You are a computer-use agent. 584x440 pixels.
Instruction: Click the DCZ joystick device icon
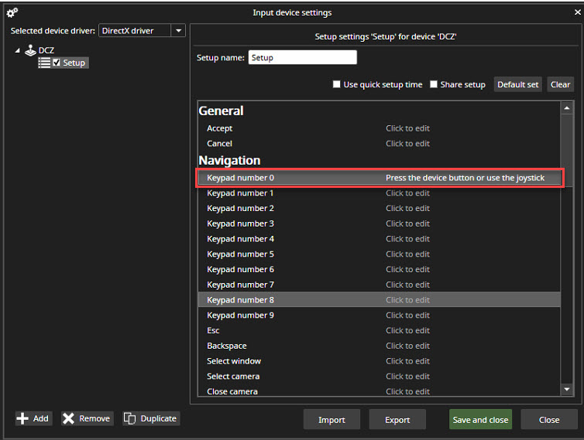pyautogui.click(x=30, y=50)
